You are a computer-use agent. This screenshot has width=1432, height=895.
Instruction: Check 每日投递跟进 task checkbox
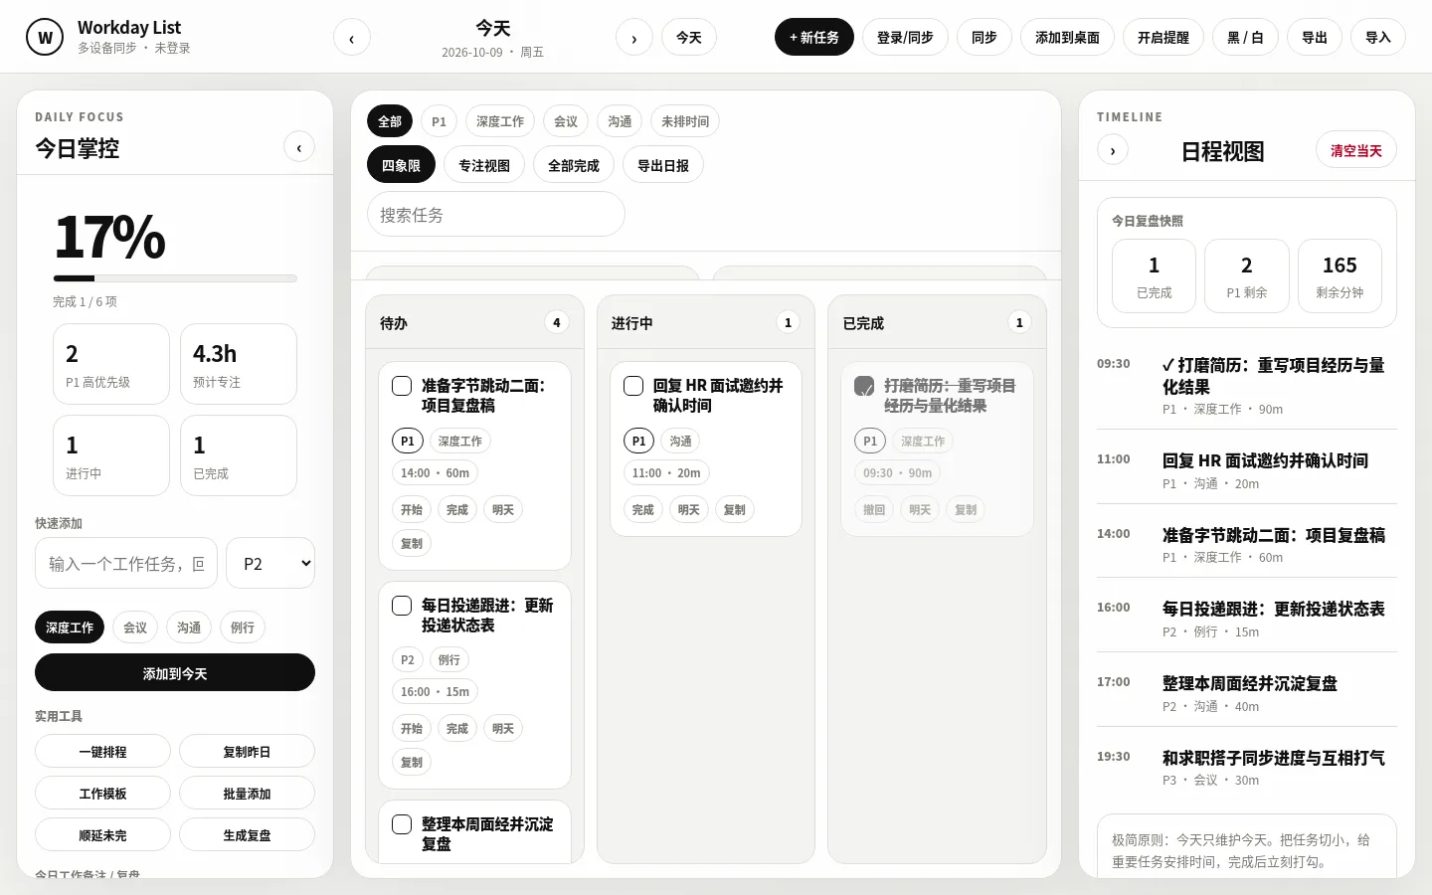402,606
